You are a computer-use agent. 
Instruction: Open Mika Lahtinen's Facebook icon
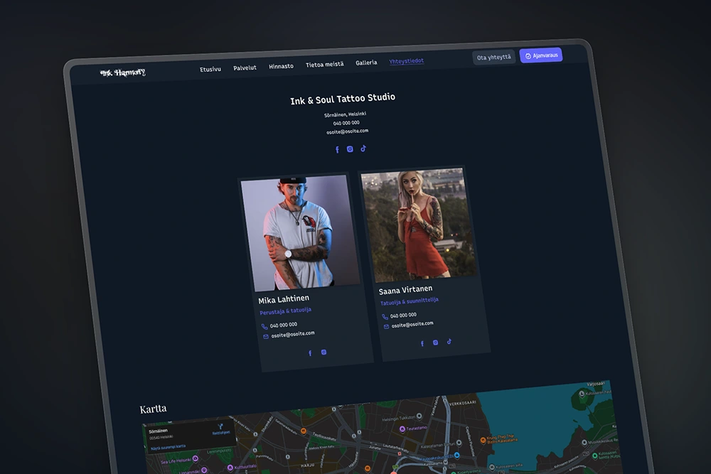(310, 353)
